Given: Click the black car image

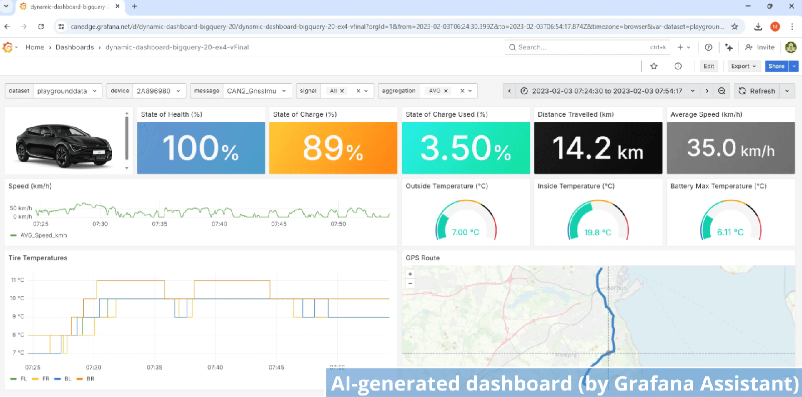Looking at the screenshot, I should [x=64, y=145].
